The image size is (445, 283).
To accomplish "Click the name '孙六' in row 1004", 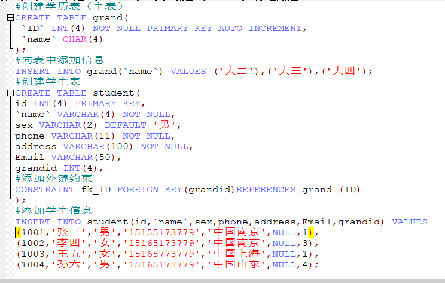I will point(69,264).
